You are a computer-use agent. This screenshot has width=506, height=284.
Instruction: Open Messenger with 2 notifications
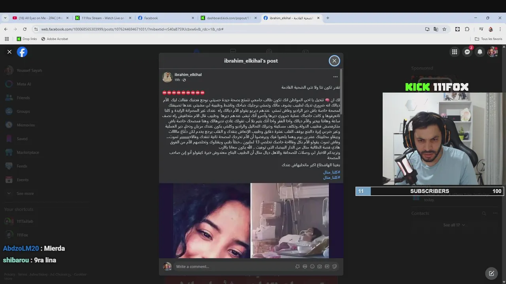tap(467, 52)
